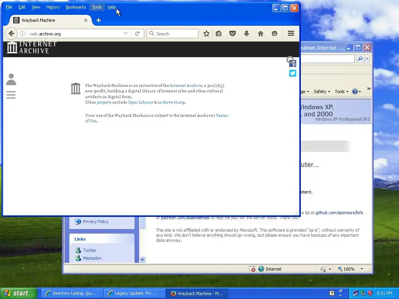Screen dimensions: 399x299
Task: Click the red security shield tray icon
Action: pos(370,293)
